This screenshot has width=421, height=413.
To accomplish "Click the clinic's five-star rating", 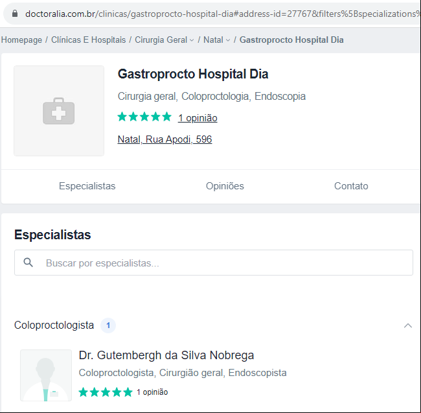I will tap(144, 117).
